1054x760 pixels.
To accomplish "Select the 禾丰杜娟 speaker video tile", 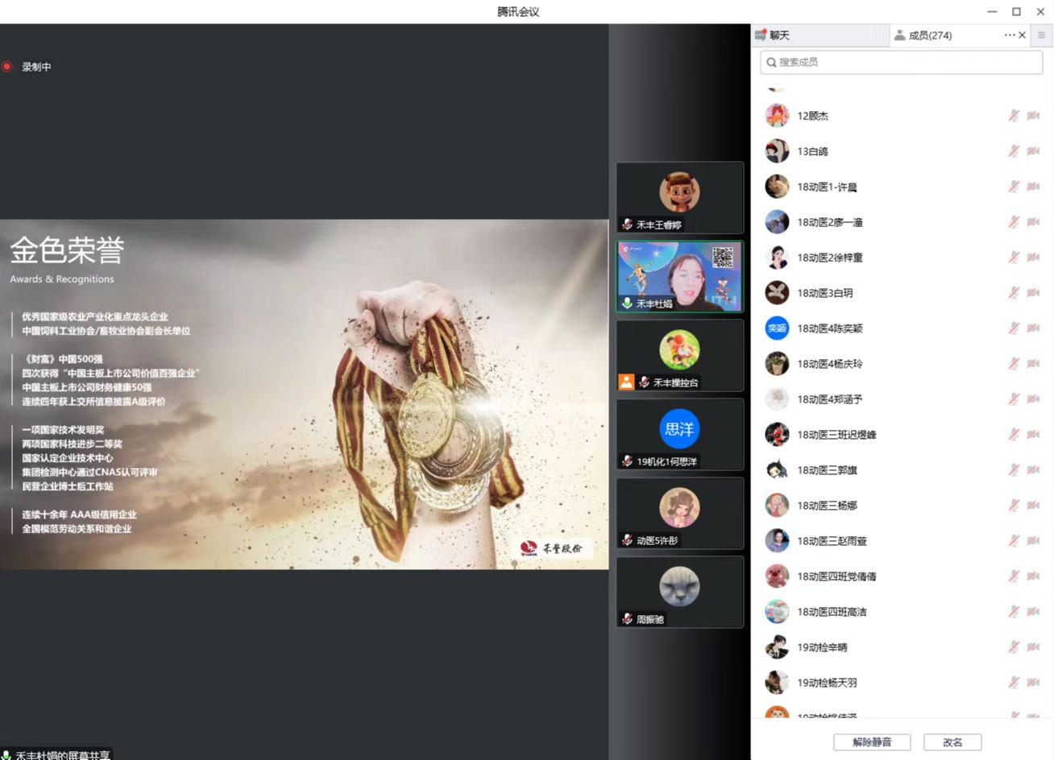I will coord(679,276).
